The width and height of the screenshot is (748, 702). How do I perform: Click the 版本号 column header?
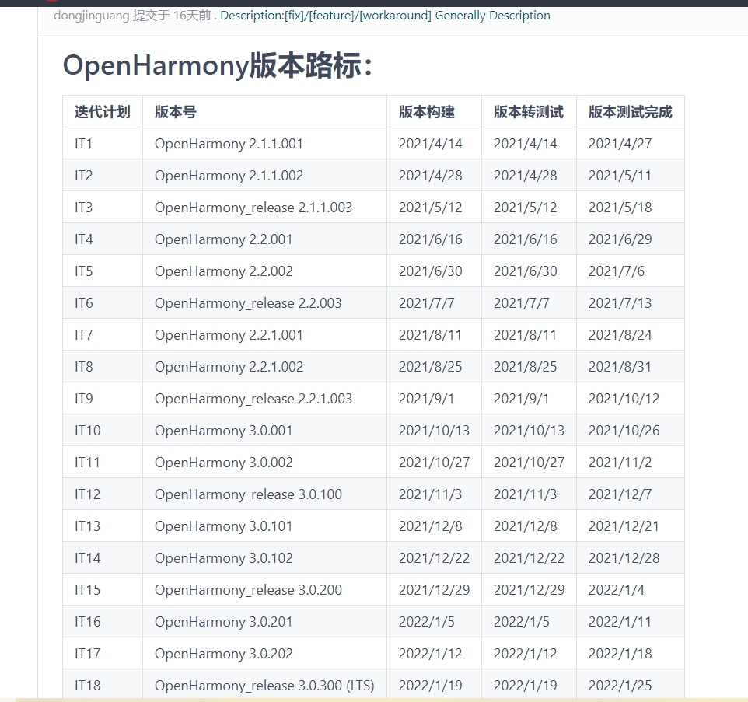pos(176,112)
